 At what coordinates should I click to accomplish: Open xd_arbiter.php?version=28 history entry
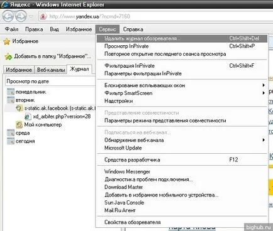(x=62, y=116)
